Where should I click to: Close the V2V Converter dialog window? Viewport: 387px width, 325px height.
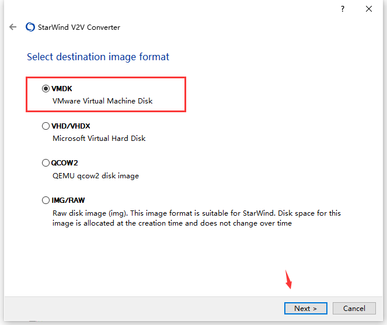click(x=369, y=9)
